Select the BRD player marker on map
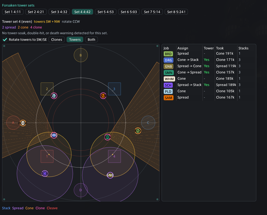Viewport: 267px width, 215px height. (138, 131)
